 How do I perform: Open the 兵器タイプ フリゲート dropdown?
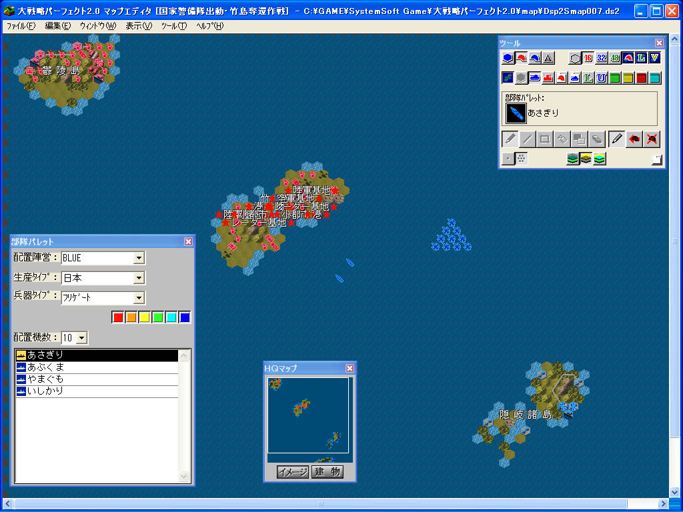[139, 298]
